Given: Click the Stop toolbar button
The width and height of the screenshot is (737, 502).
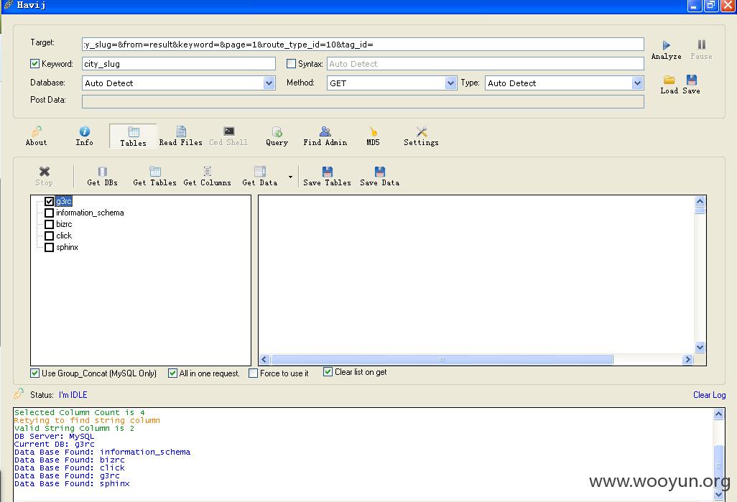Looking at the screenshot, I should click(x=45, y=176).
